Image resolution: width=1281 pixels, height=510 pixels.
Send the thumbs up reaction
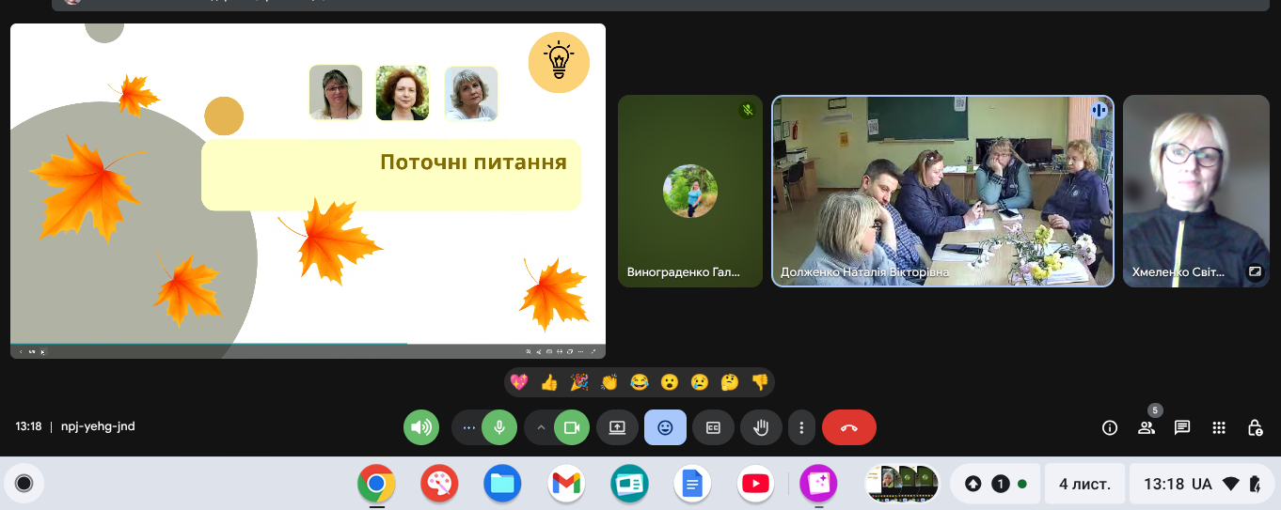[549, 382]
